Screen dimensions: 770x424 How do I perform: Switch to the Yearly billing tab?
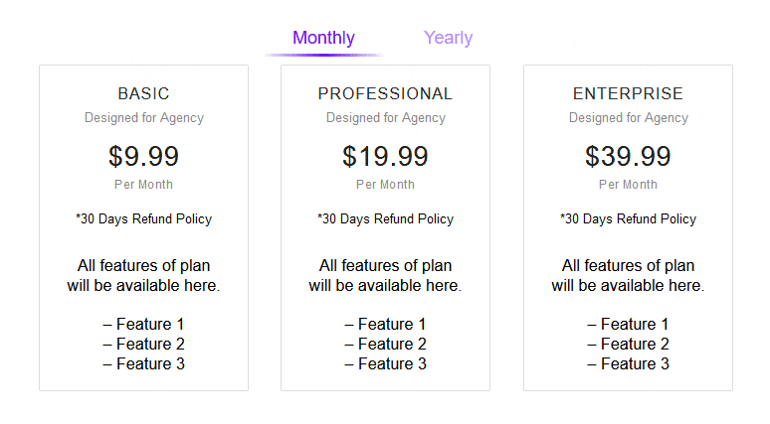click(448, 38)
